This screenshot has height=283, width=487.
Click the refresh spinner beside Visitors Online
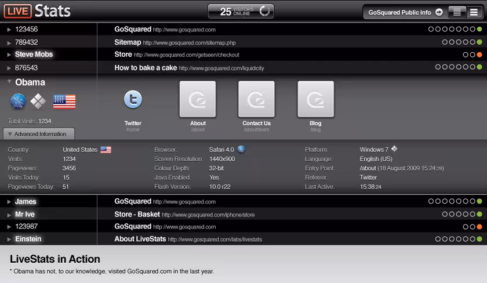click(x=264, y=11)
